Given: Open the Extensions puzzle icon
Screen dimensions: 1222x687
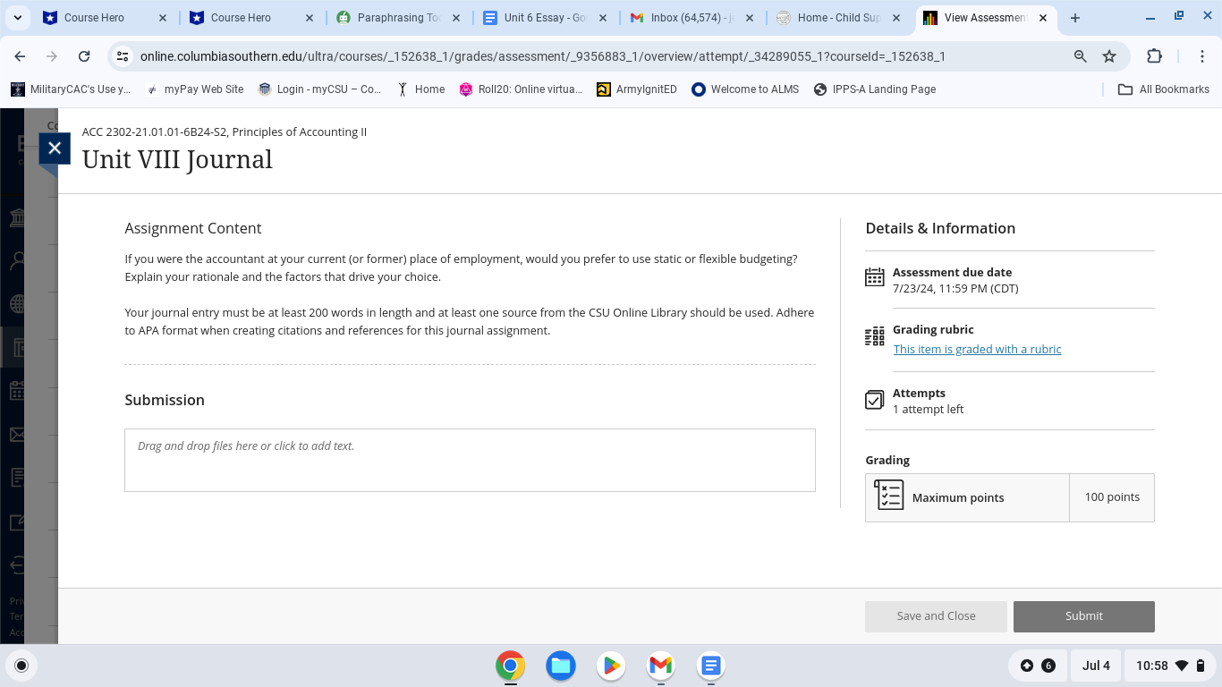Looking at the screenshot, I should tap(1155, 56).
